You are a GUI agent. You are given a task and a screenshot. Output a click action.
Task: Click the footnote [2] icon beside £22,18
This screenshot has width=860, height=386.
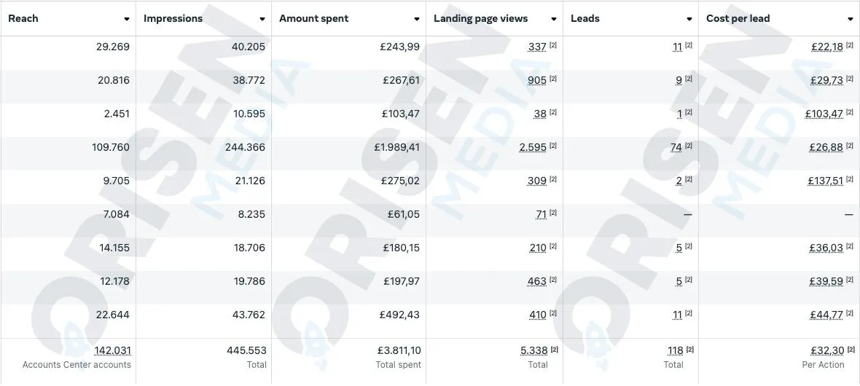(x=850, y=46)
